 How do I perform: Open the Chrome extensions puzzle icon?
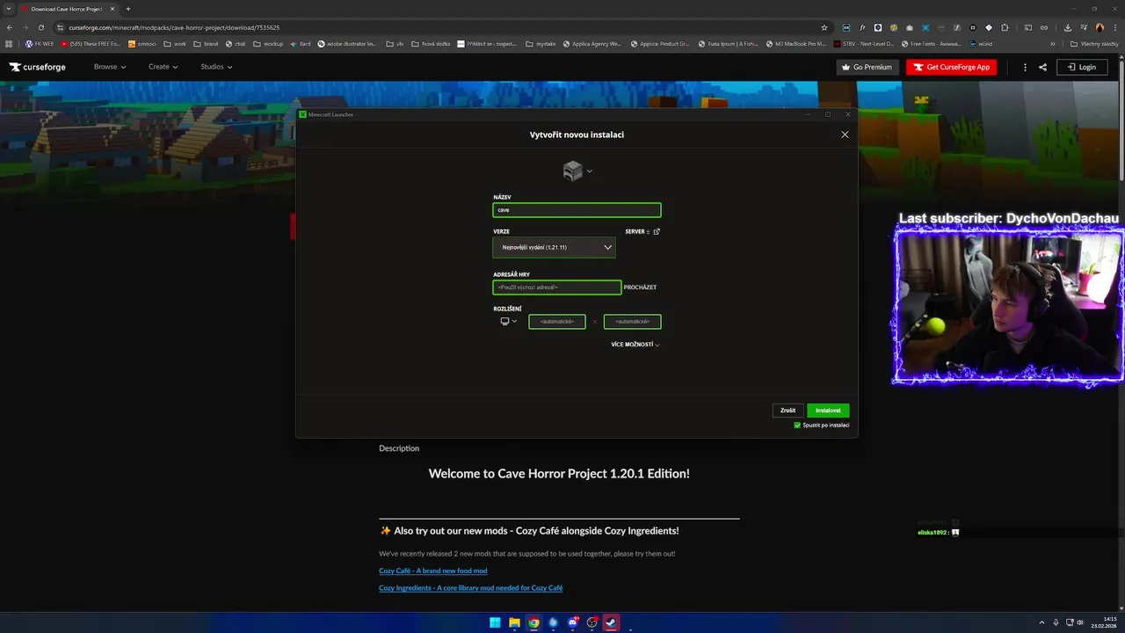(x=1005, y=27)
